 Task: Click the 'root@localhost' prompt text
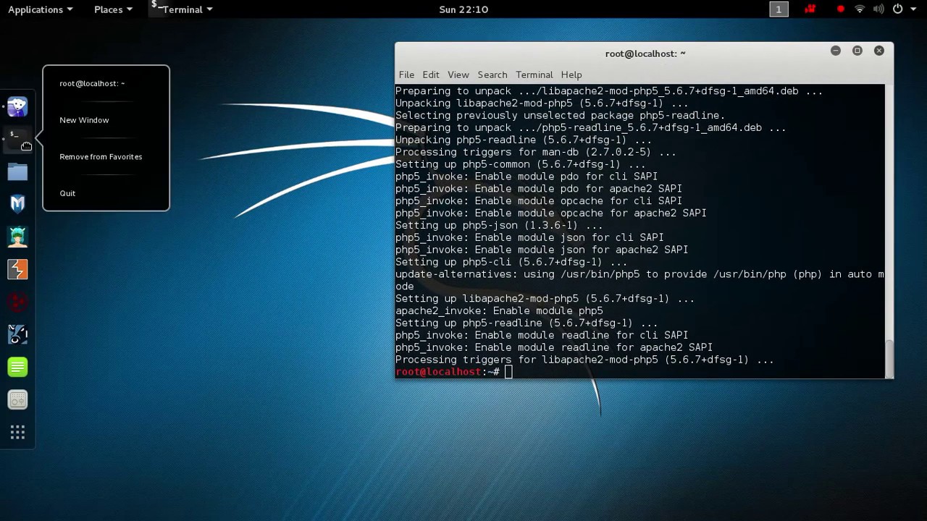(439, 372)
